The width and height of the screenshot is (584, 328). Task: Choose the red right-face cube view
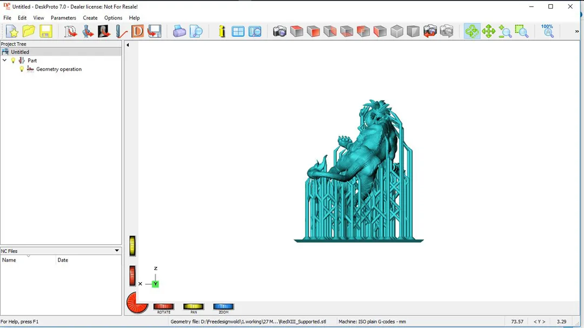(x=330, y=31)
